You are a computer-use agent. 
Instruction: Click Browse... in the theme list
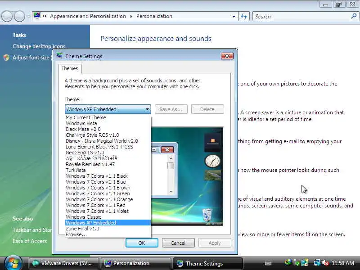coord(108,234)
